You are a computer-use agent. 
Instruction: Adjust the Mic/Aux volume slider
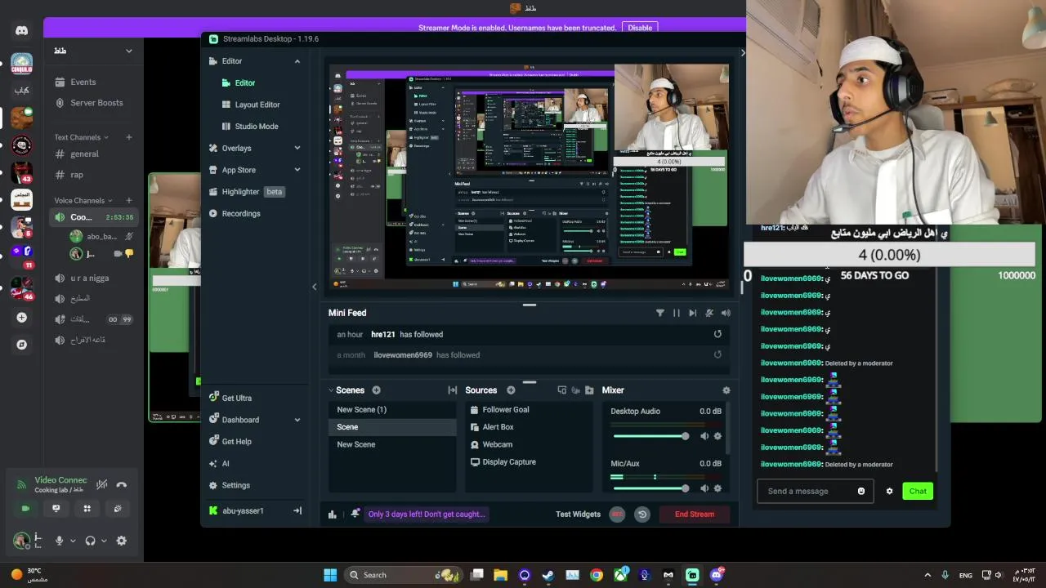pos(651,488)
